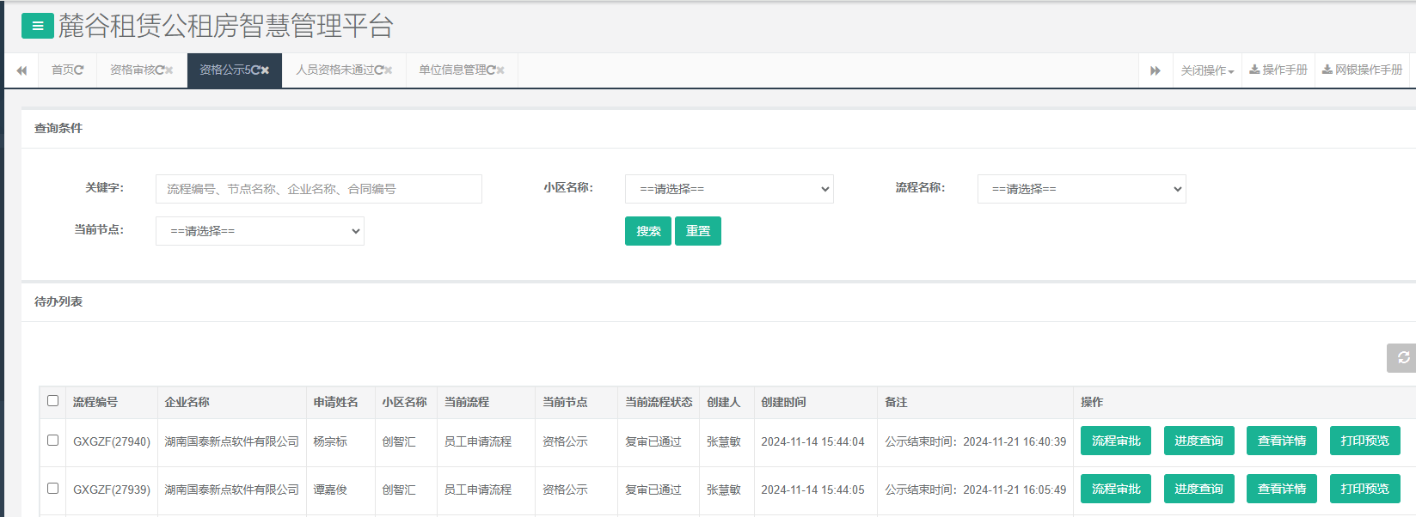This screenshot has height=517, width=1416.
Task: Open the 当前节点 dropdown list
Action: click(260, 231)
